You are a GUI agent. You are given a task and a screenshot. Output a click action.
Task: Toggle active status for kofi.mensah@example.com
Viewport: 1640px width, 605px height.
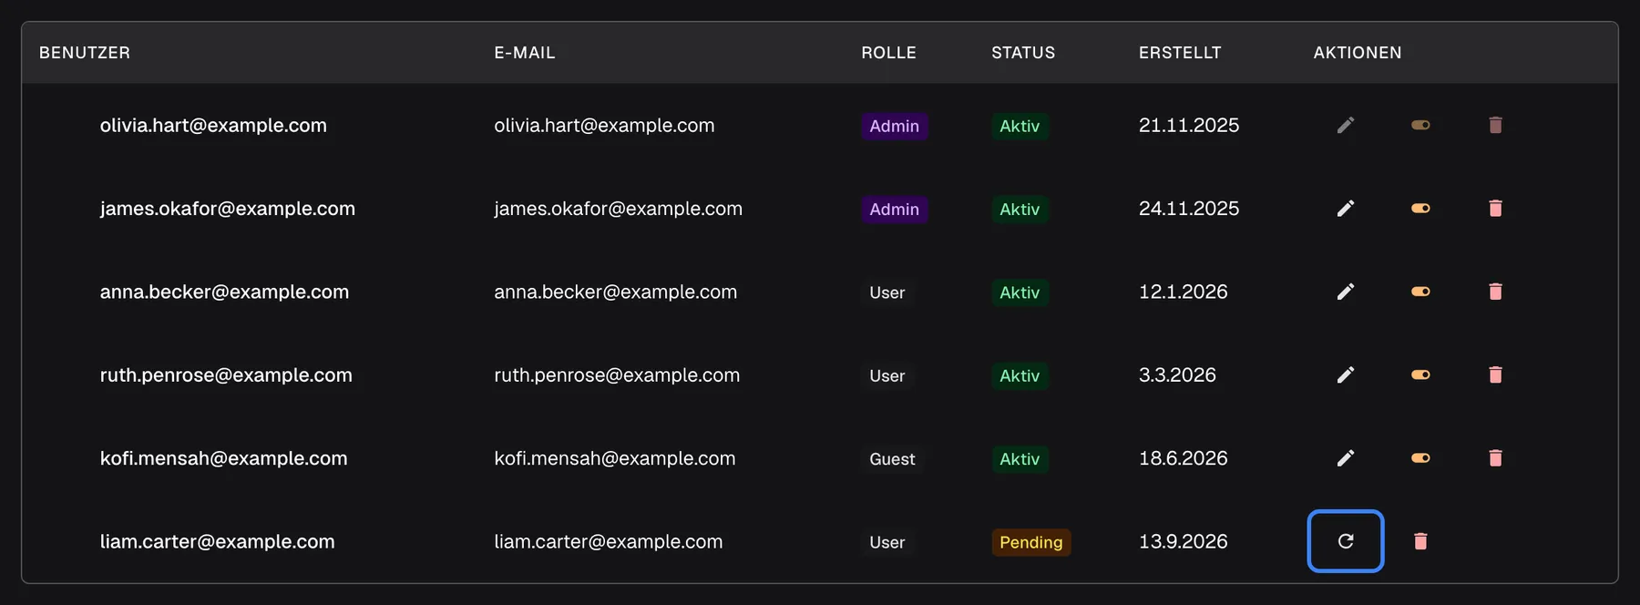pyautogui.click(x=1420, y=458)
